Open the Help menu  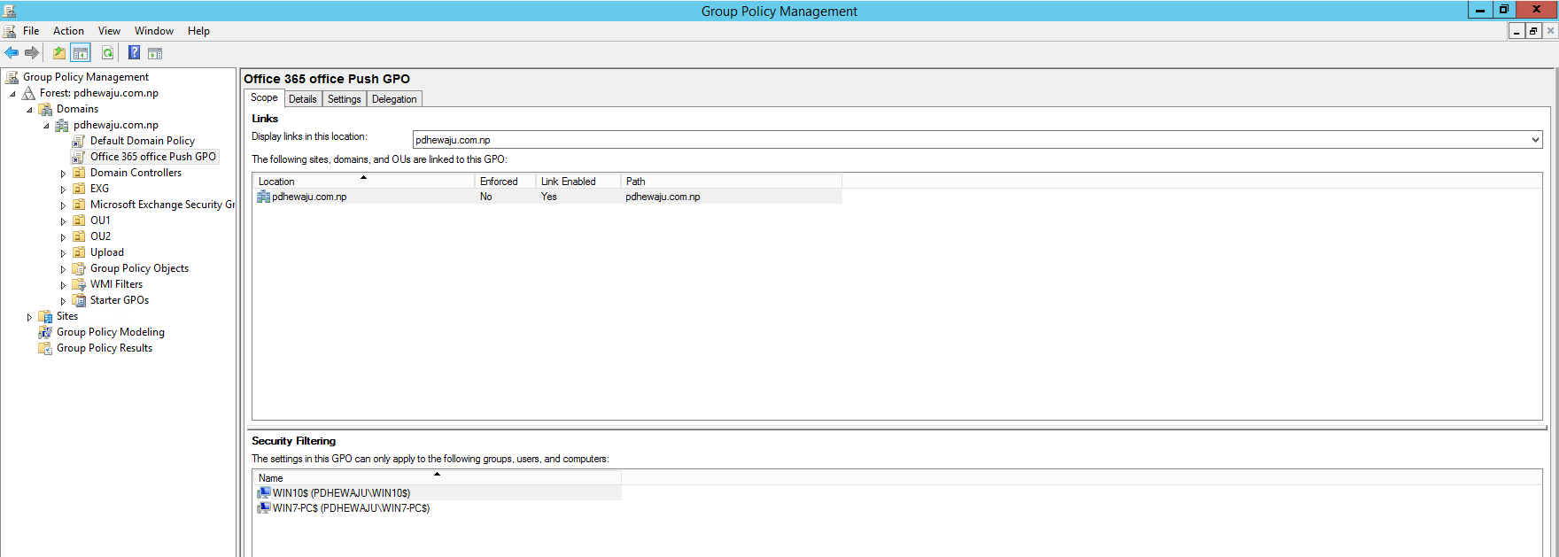tap(198, 31)
